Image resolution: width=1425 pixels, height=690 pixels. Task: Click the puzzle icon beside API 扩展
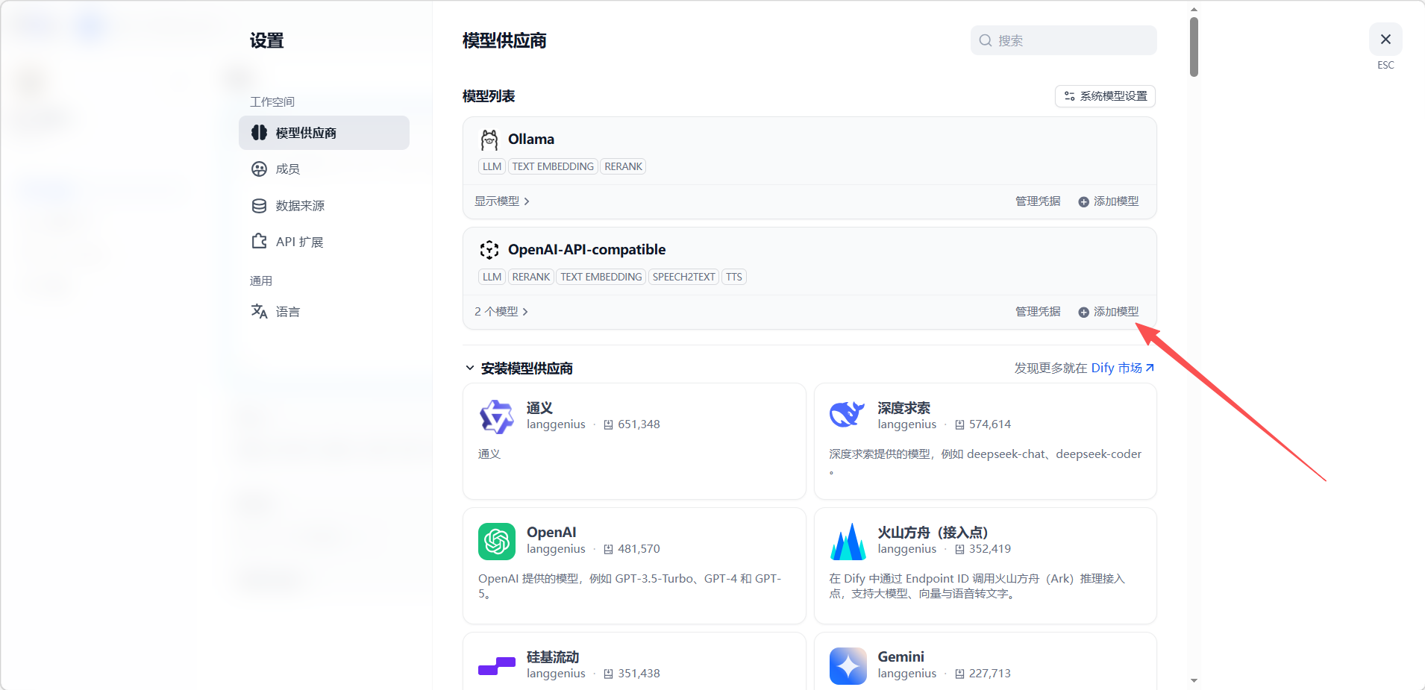(x=259, y=241)
